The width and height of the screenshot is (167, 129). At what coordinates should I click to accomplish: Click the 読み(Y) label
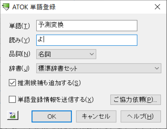pyautogui.click(x=19, y=40)
